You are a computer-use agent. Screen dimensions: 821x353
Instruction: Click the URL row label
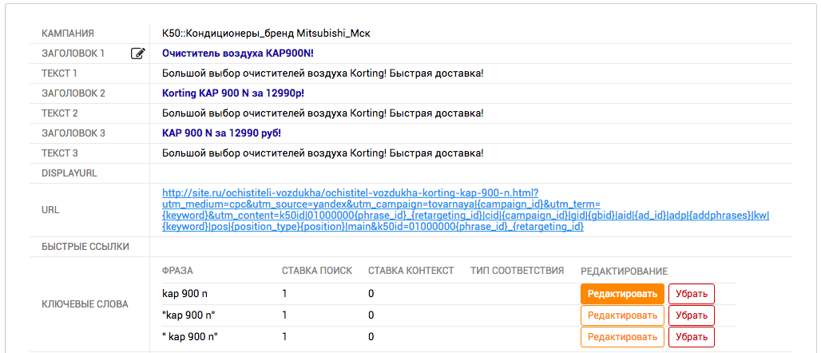coord(51,210)
